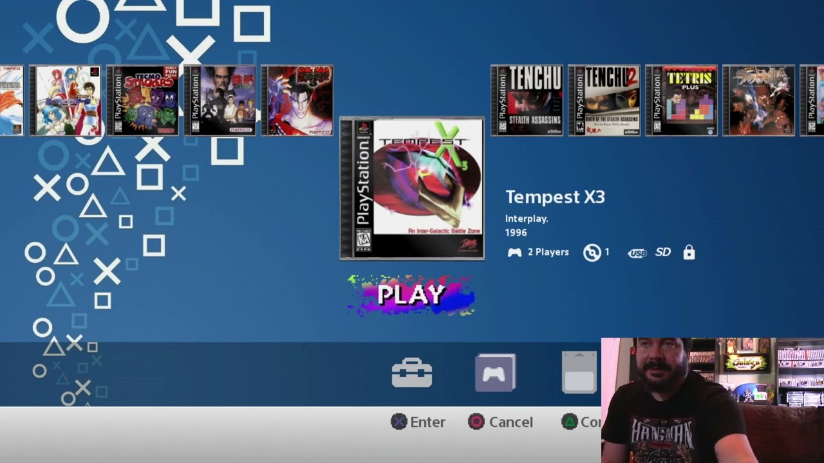Click the cross button Enter icon
824x463 pixels.
(399, 422)
